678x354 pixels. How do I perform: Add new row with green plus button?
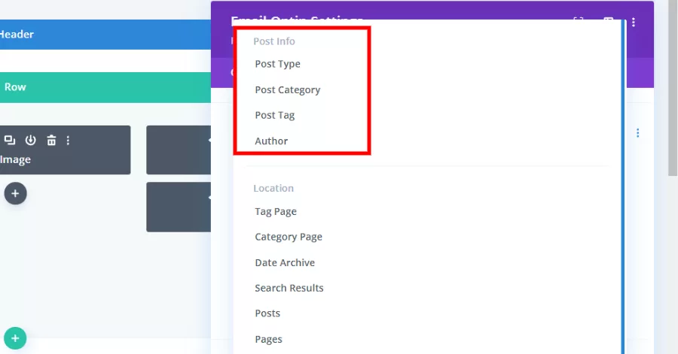click(x=15, y=338)
